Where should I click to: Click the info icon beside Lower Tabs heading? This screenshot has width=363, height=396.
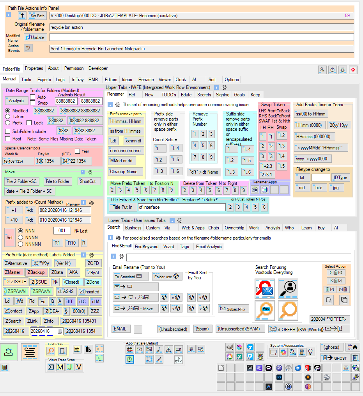[x=172, y=220]
